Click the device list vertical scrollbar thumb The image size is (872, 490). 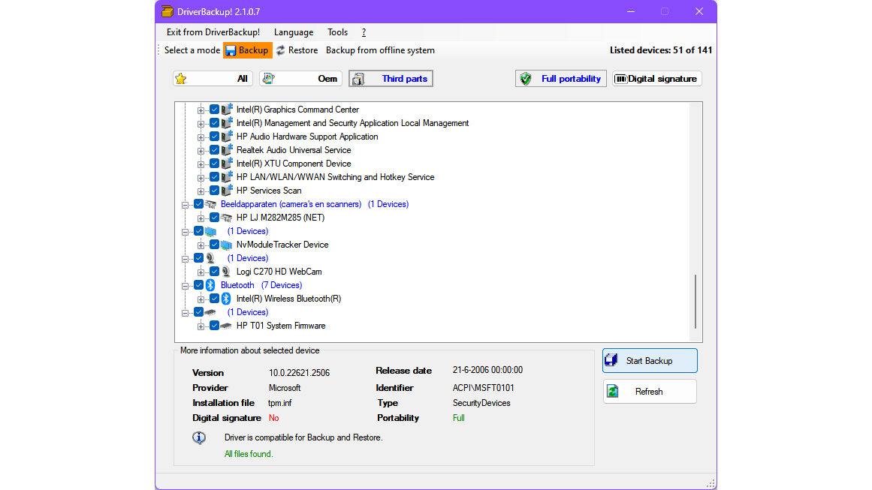695,302
